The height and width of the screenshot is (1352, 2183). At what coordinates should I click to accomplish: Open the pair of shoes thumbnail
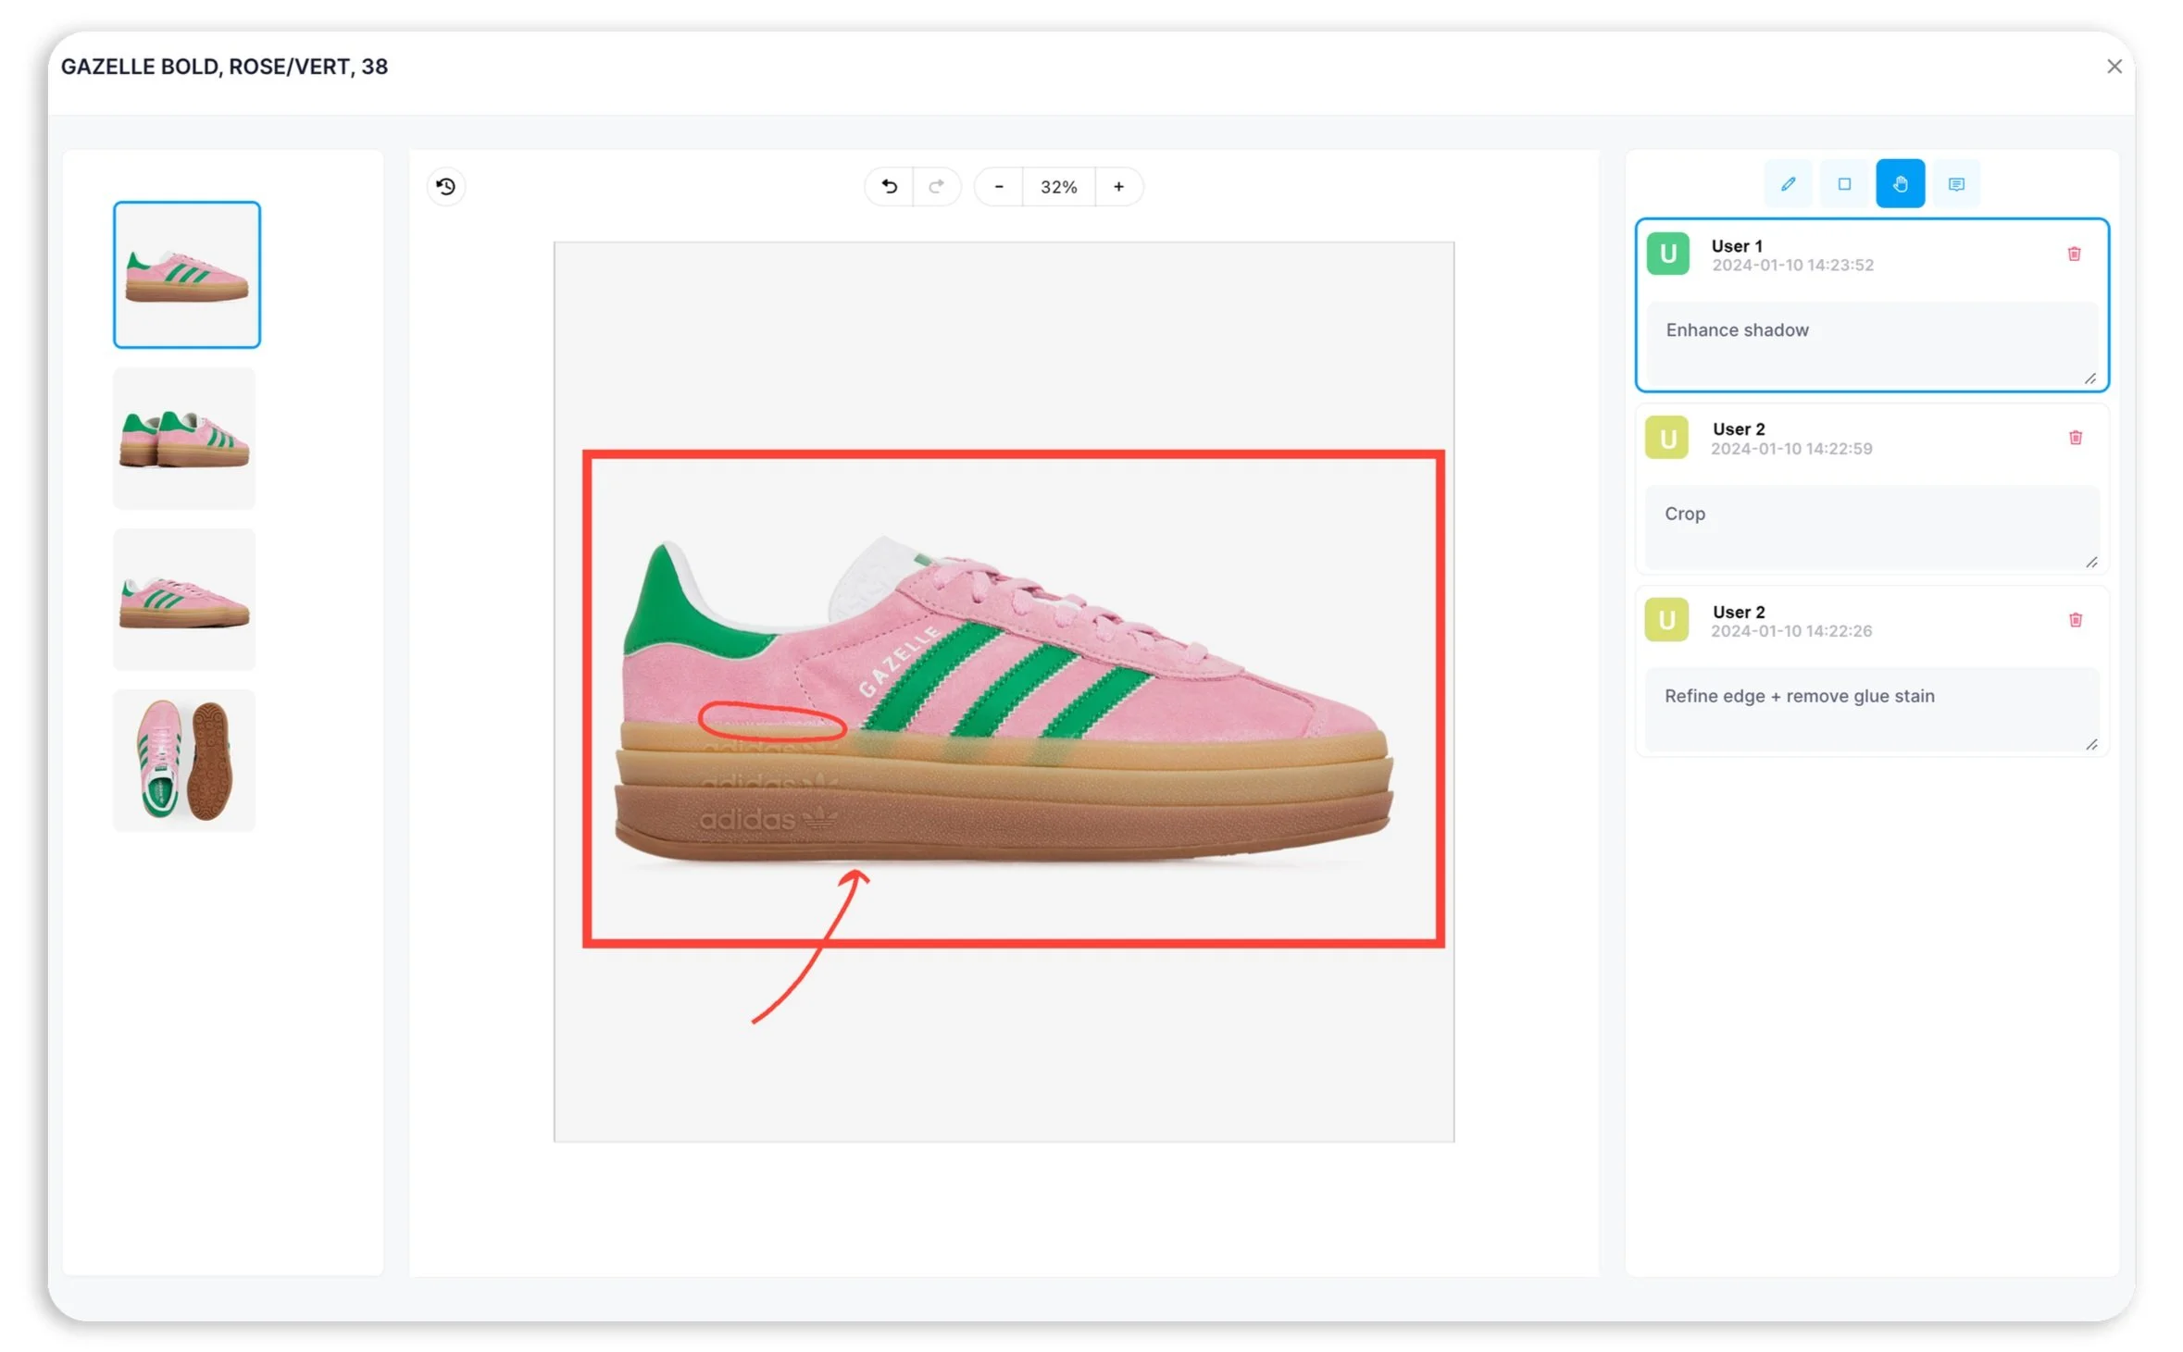click(184, 438)
